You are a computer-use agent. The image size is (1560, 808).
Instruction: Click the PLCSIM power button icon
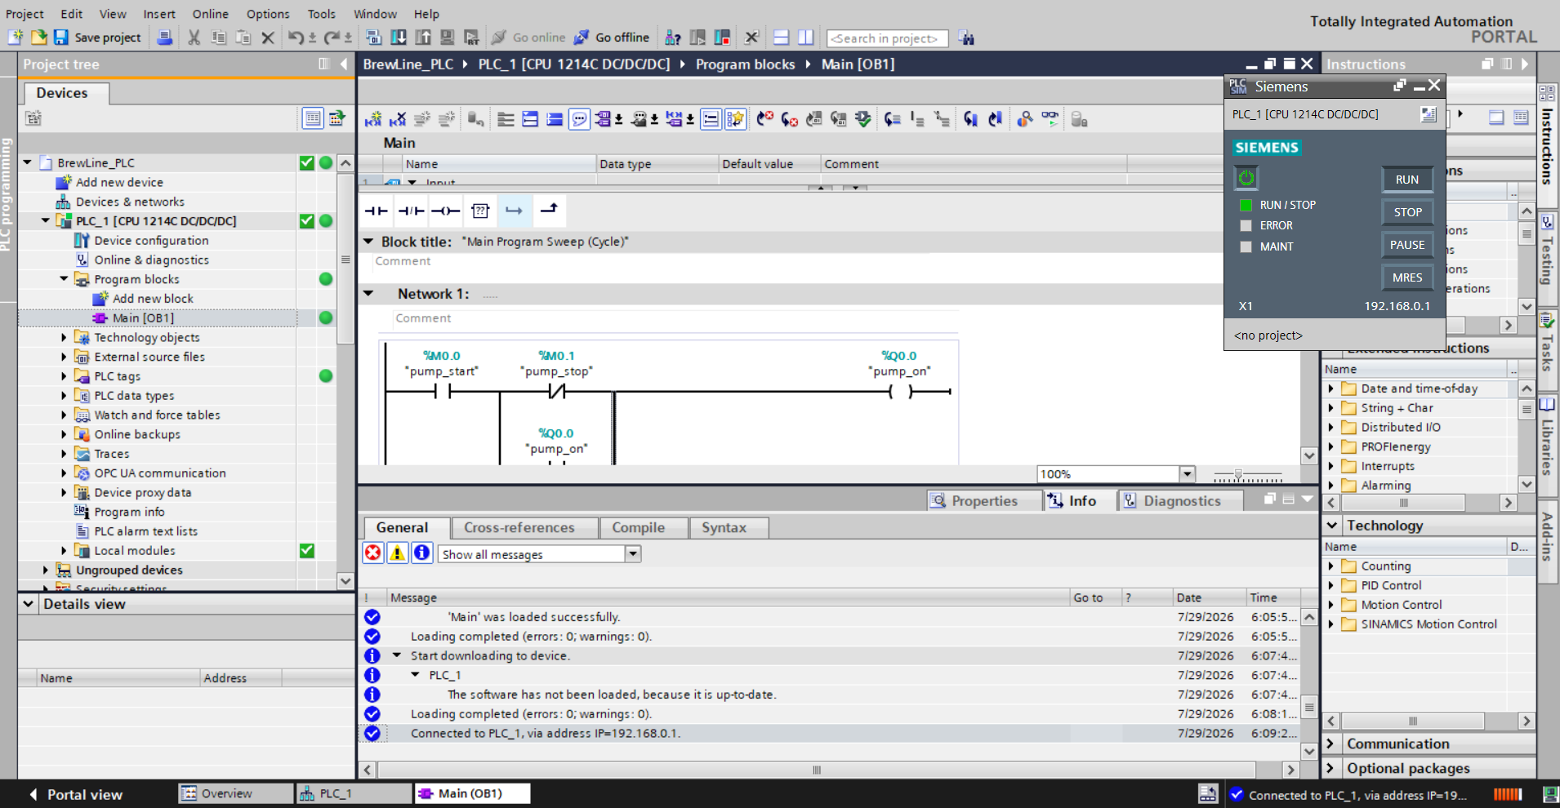1246,178
